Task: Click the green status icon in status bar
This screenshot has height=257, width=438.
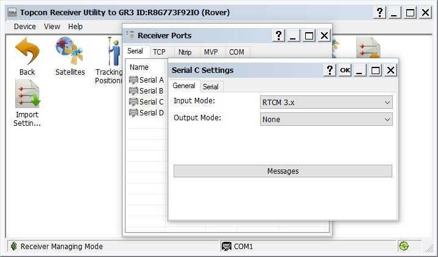Action: [403, 246]
